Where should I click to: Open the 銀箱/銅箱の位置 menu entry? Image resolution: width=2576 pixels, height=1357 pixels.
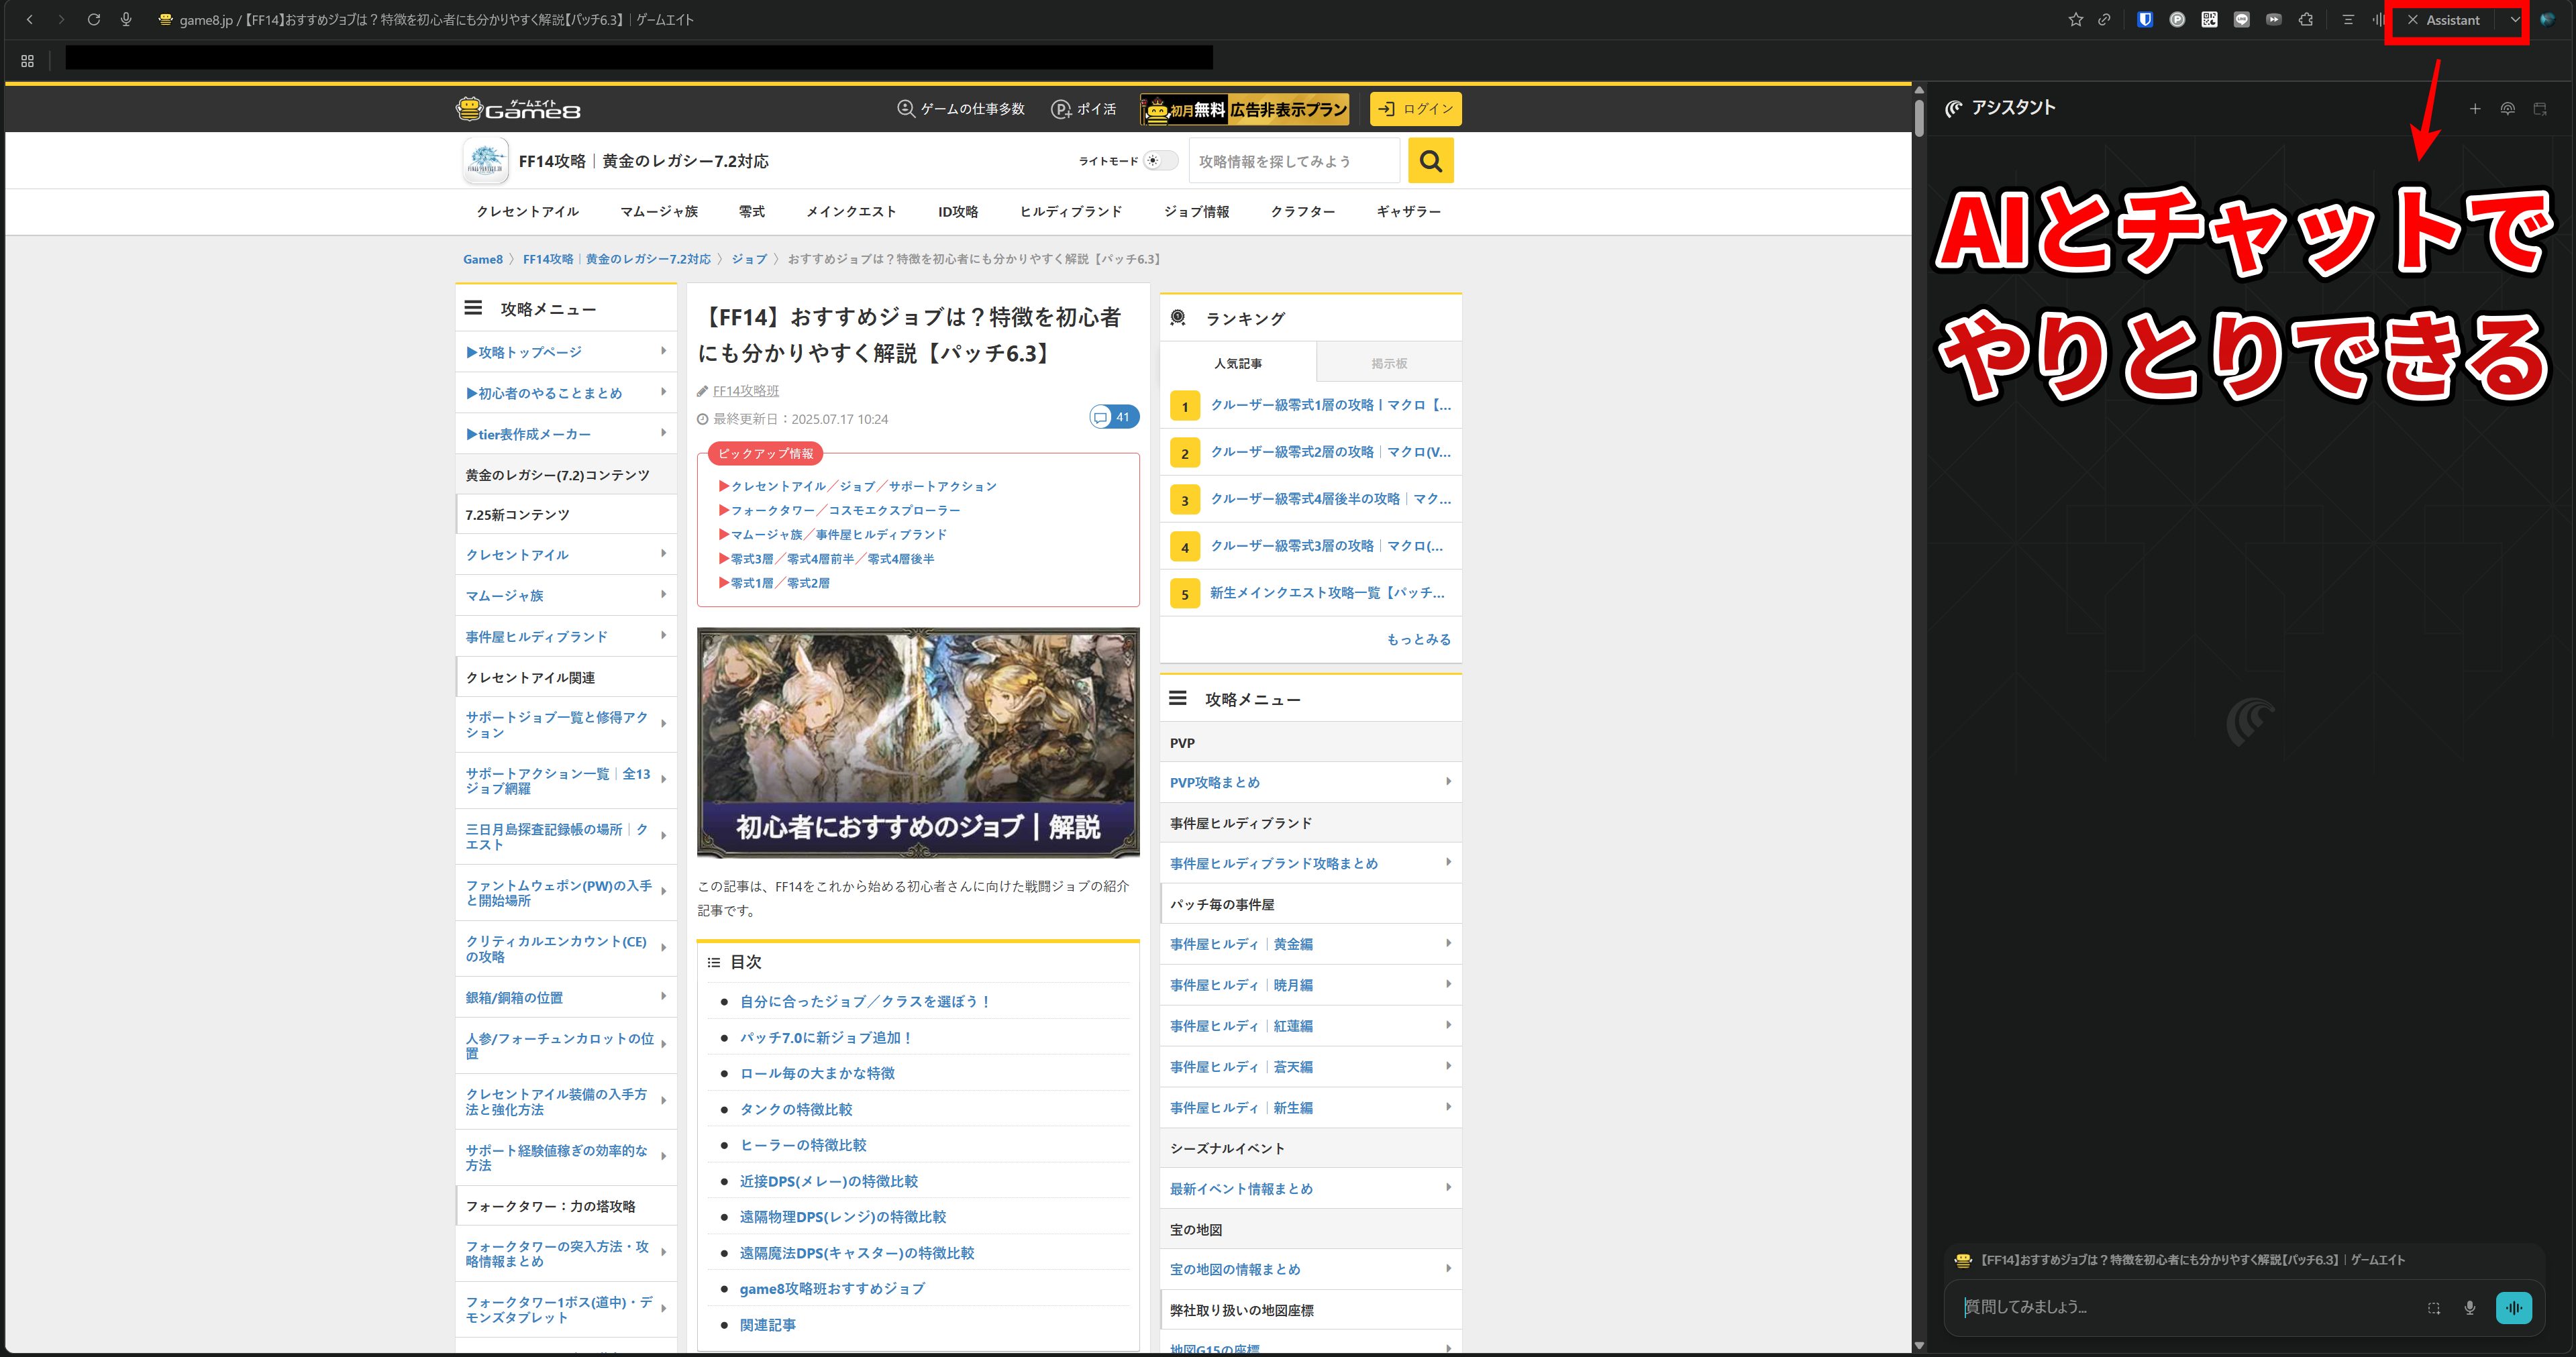pyautogui.click(x=566, y=996)
